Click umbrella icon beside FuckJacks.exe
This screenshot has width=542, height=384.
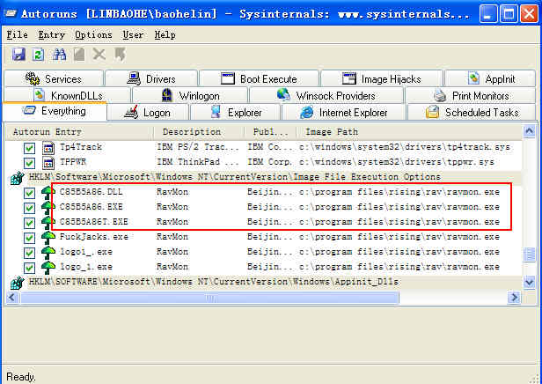pos(48,237)
